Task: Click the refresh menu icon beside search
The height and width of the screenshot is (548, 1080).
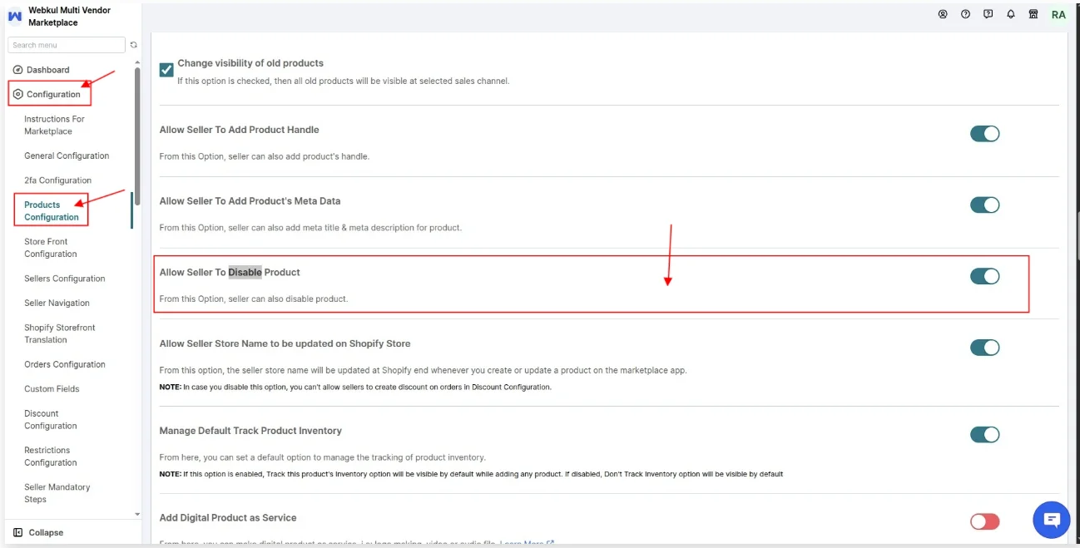Action: [134, 45]
